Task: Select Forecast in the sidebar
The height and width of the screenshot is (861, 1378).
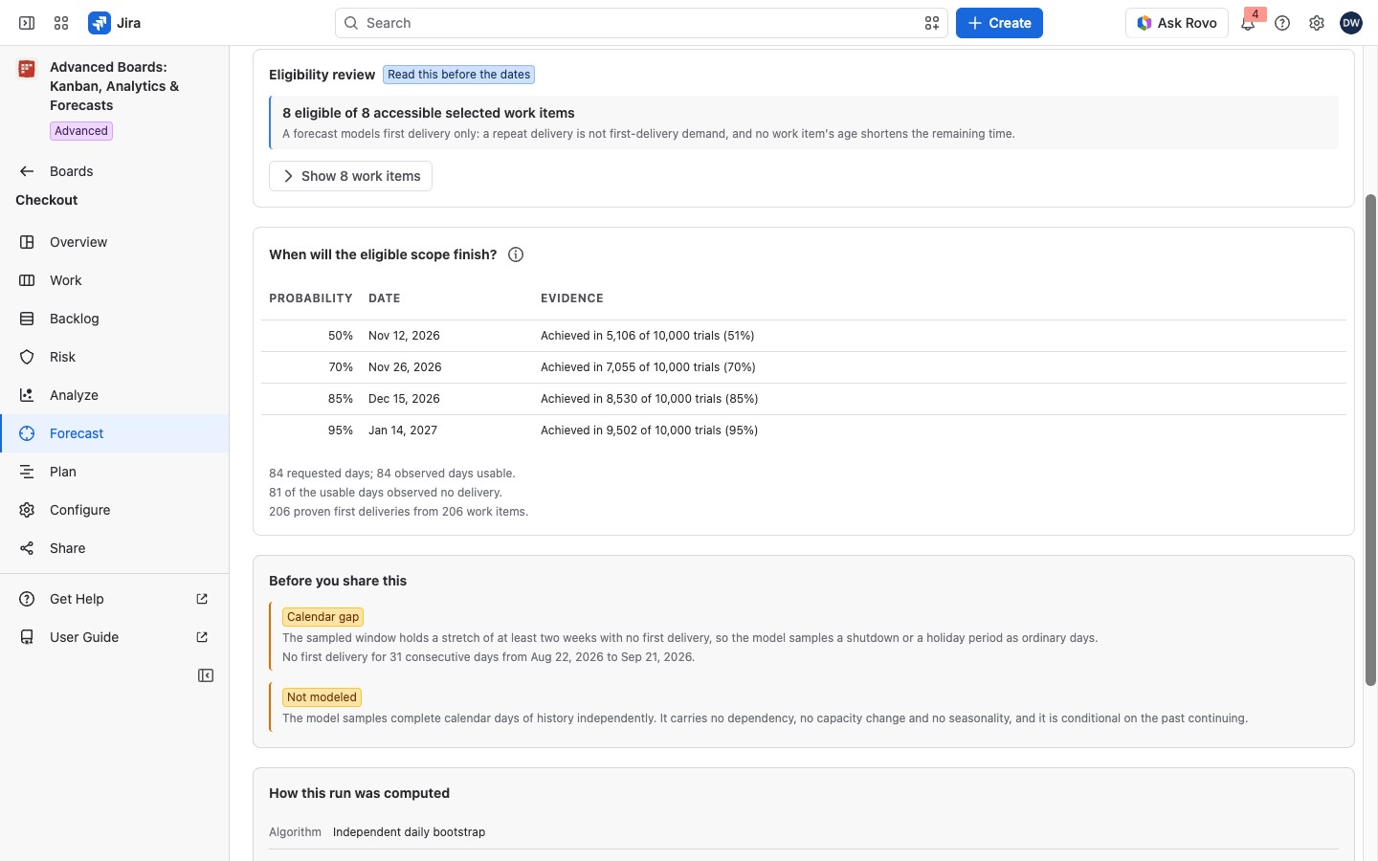Action: 114,433
